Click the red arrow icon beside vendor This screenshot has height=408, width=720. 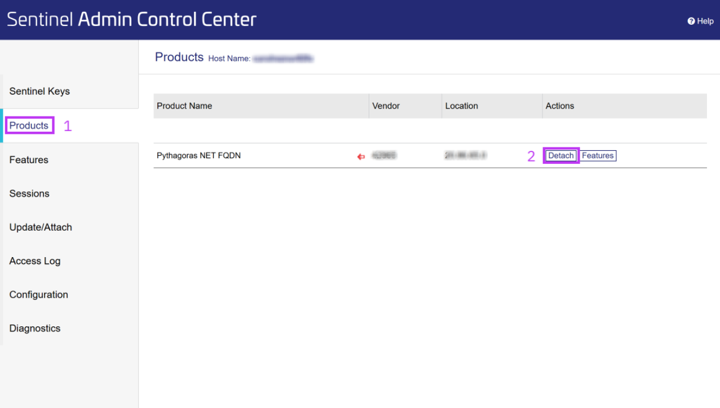click(361, 157)
